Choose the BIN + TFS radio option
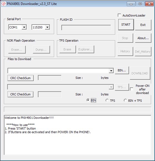Screen dimensions: 155x161 click(x=125, y=100)
